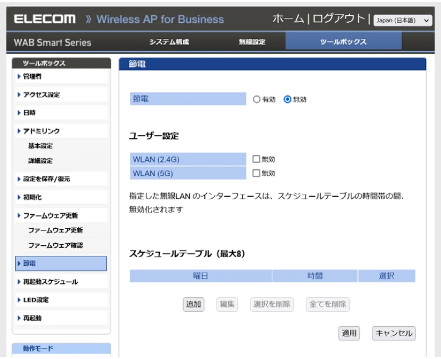Open the 再起動 sidebar item
This screenshot has width=441, height=359.
click(x=61, y=318)
